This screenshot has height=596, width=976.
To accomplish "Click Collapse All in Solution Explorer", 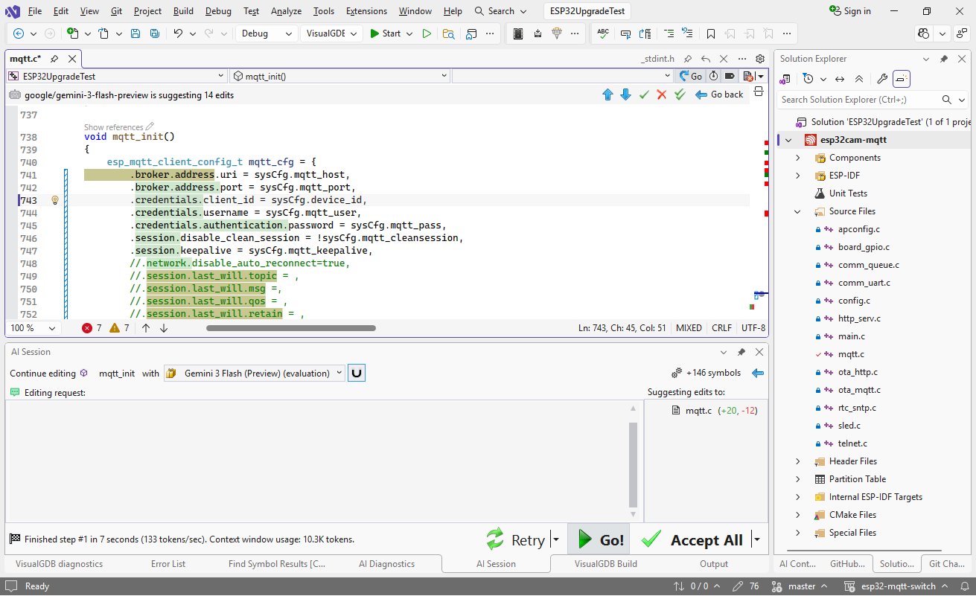I will (x=859, y=79).
